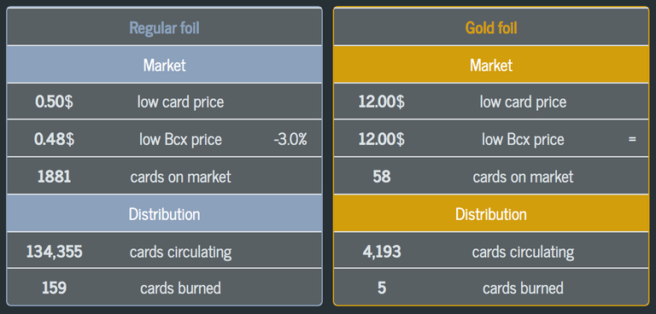This screenshot has height=314, width=656.
Task: Select the 58 cards on market value
Action: (x=382, y=177)
